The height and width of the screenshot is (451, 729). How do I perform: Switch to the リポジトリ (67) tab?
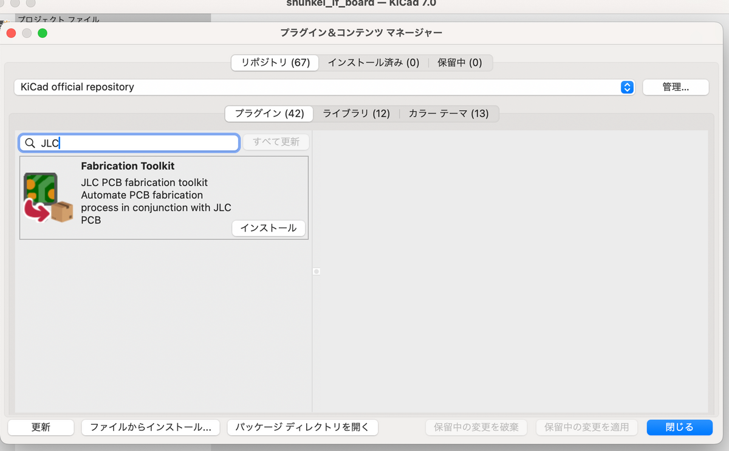(275, 63)
